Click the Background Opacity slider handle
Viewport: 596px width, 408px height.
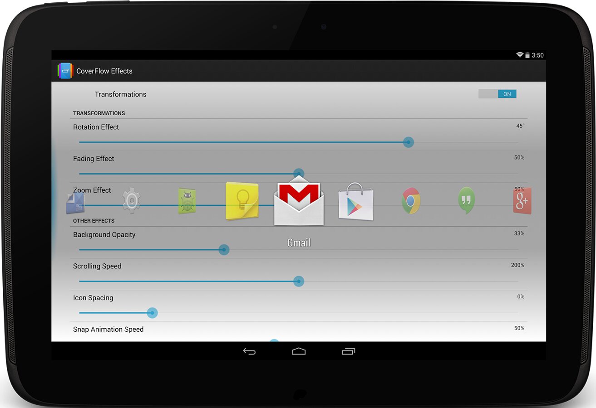click(x=224, y=250)
